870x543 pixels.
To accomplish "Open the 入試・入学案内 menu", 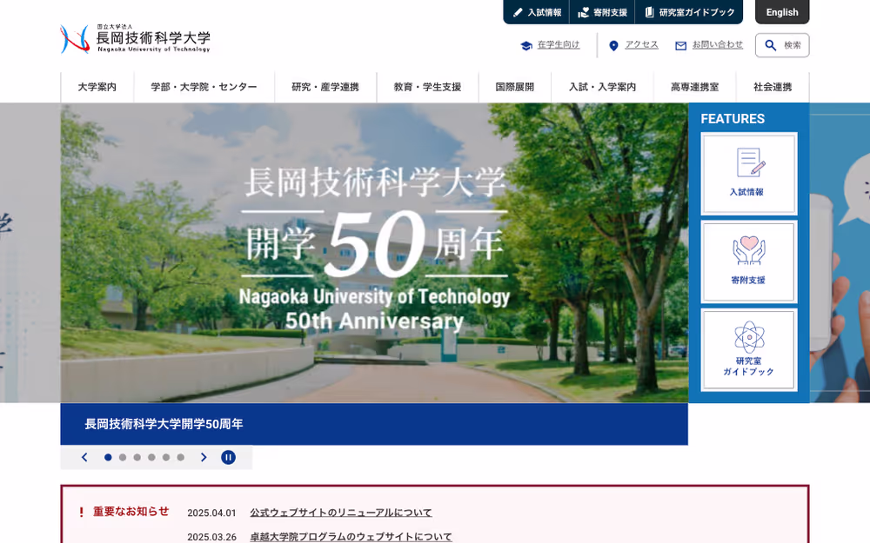I will (x=603, y=87).
